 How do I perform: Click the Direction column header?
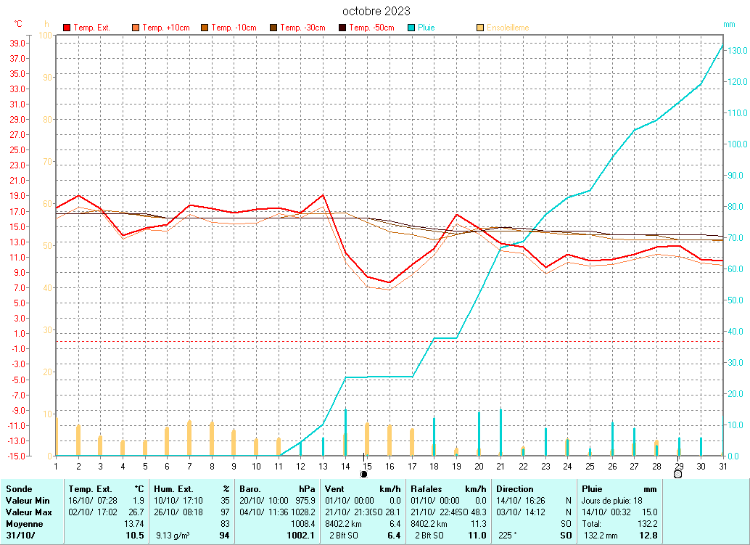pyautogui.click(x=515, y=489)
